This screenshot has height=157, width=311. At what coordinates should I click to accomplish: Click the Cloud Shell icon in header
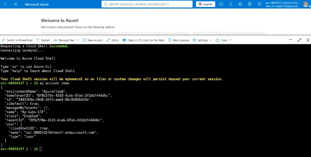pos(221,4)
